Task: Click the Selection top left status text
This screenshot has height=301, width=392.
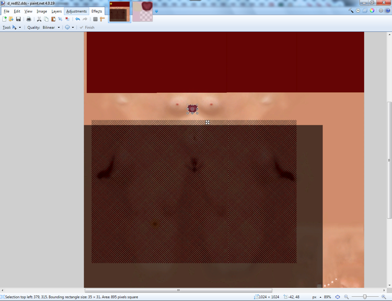Action: [69, 297]
